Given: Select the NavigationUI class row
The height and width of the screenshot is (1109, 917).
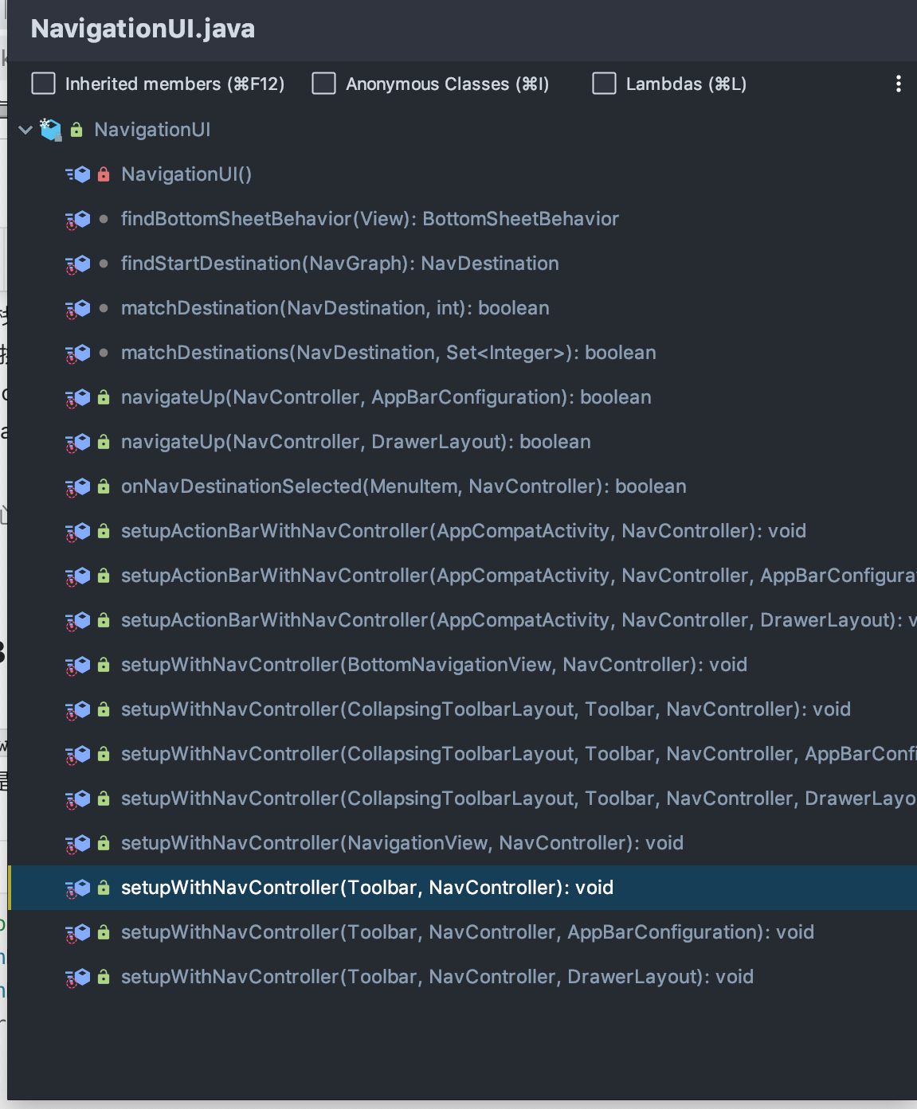Looking at the screenshot, I should pos(462,130).
